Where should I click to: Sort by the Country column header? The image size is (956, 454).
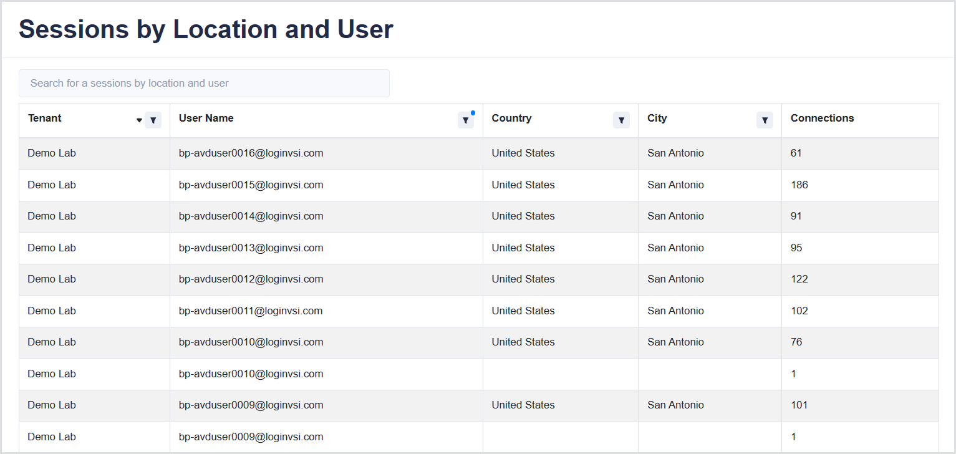coord(511,118)
